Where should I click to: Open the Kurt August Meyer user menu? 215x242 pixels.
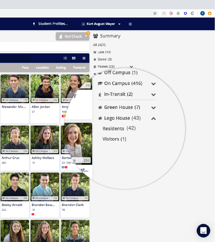pyautogui.click(x=101, y=24)
